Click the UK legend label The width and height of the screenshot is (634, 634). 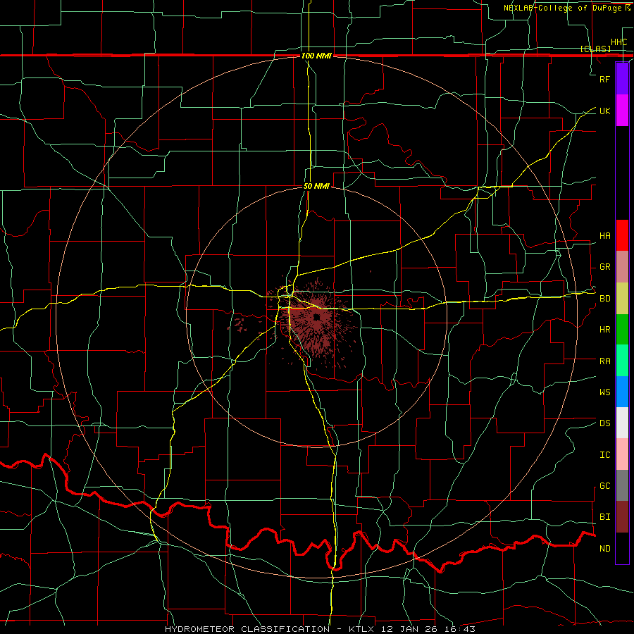604,111
